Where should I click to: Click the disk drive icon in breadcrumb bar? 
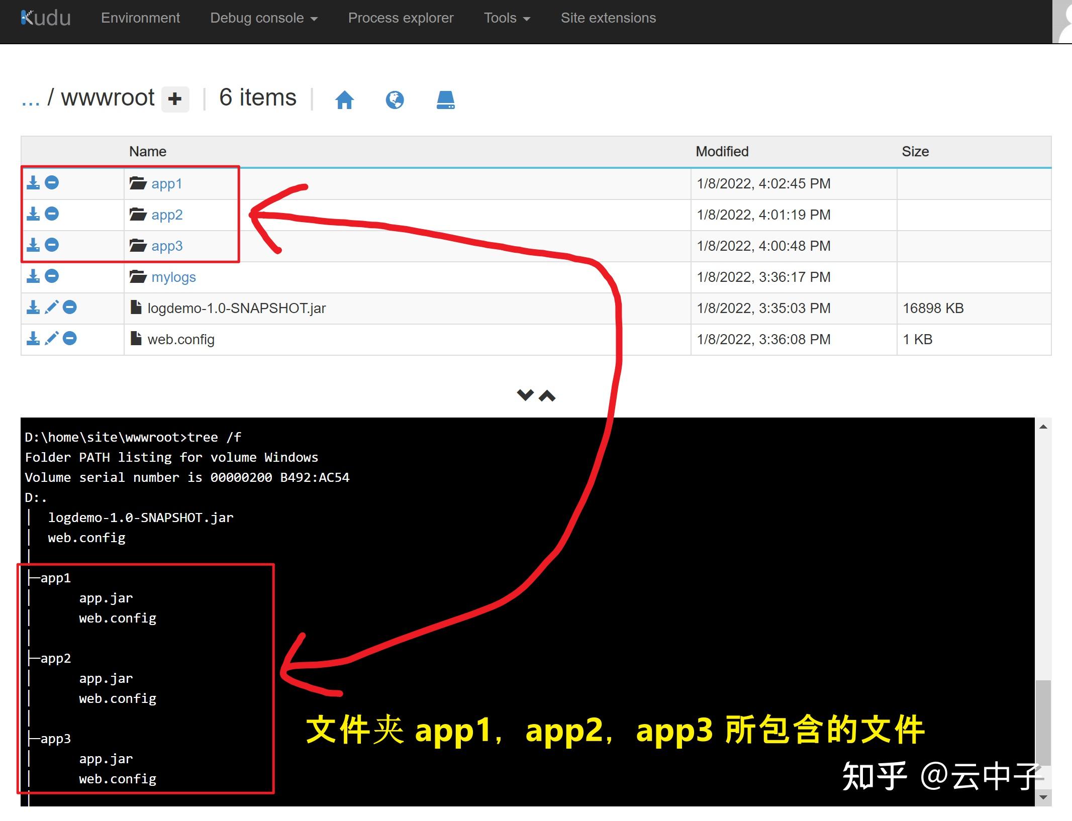pyautogui.click(x=444, y=99)
